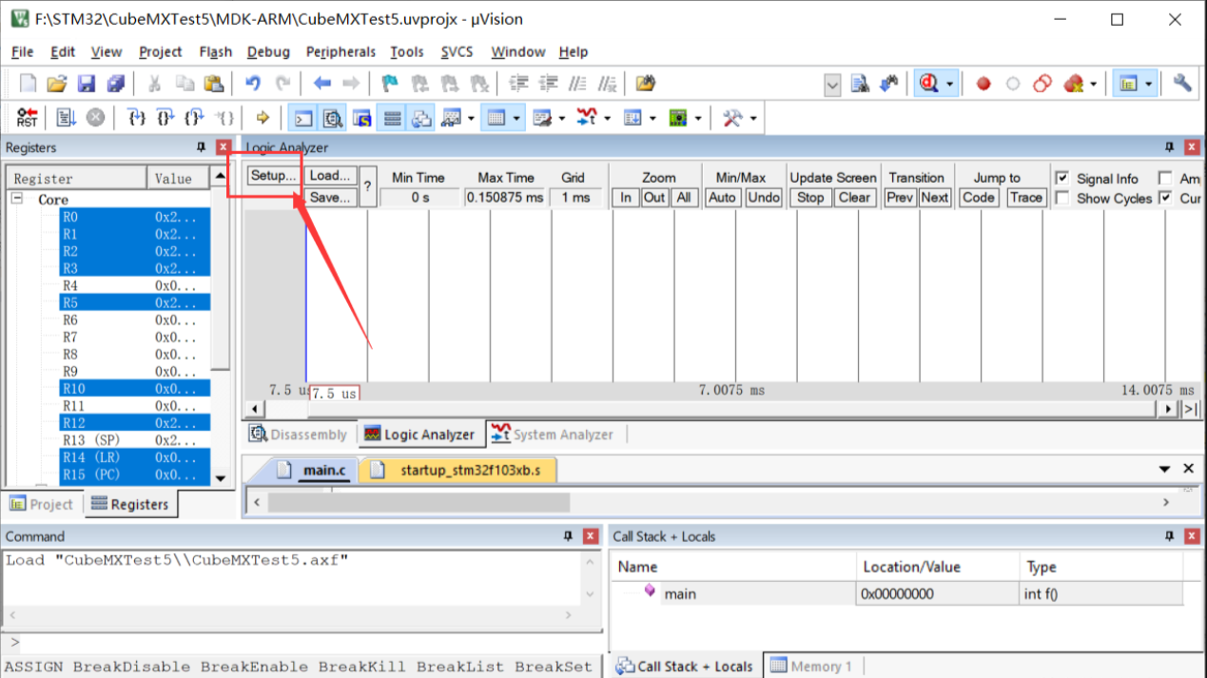
Task: Open the Analysis windows dropdown arrow
Action: pyautogui.click(x=607, y=118)
